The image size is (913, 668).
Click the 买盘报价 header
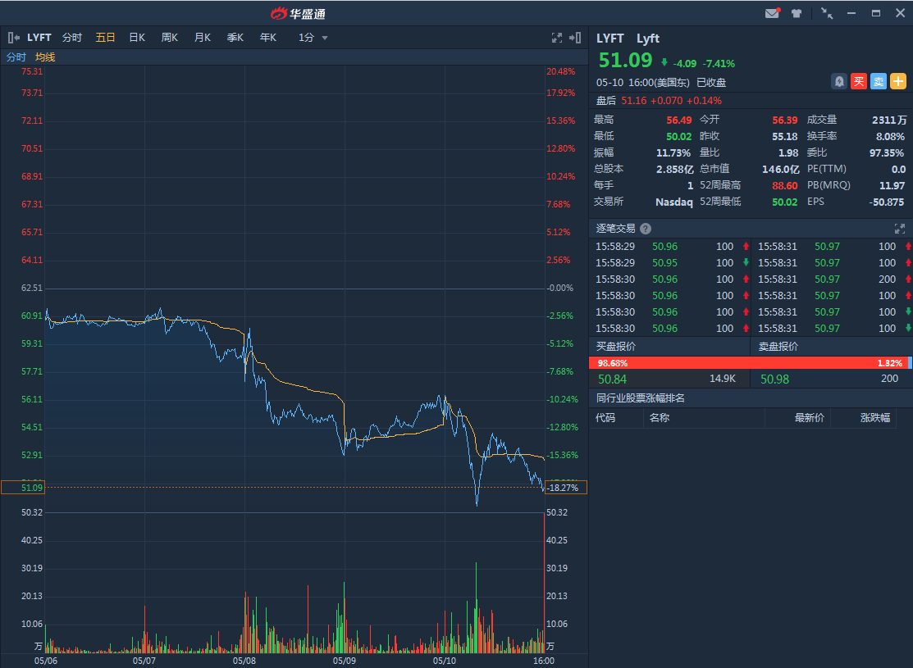tap(615, 346)
